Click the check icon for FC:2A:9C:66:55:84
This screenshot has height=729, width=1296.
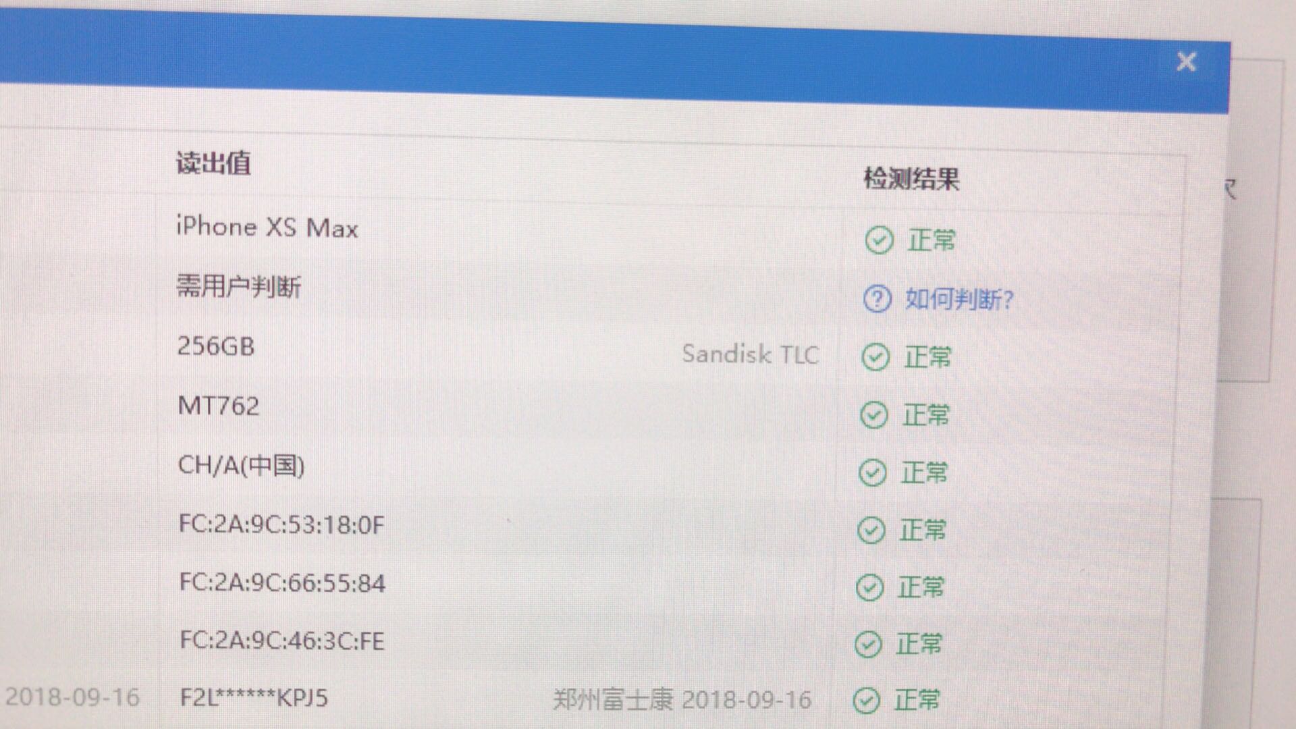point(869,588)
